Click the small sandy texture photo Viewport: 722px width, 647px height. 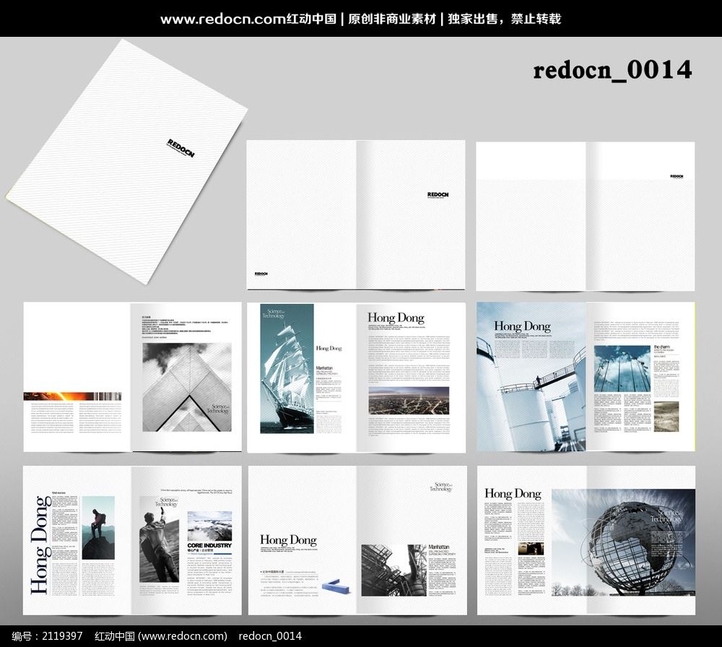(666, 417)
